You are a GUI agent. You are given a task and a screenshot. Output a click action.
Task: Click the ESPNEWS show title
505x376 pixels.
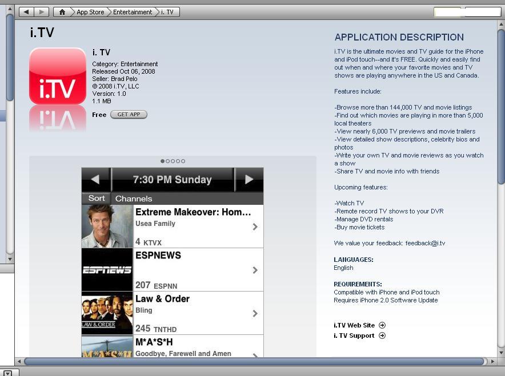[x=158, y=256]
